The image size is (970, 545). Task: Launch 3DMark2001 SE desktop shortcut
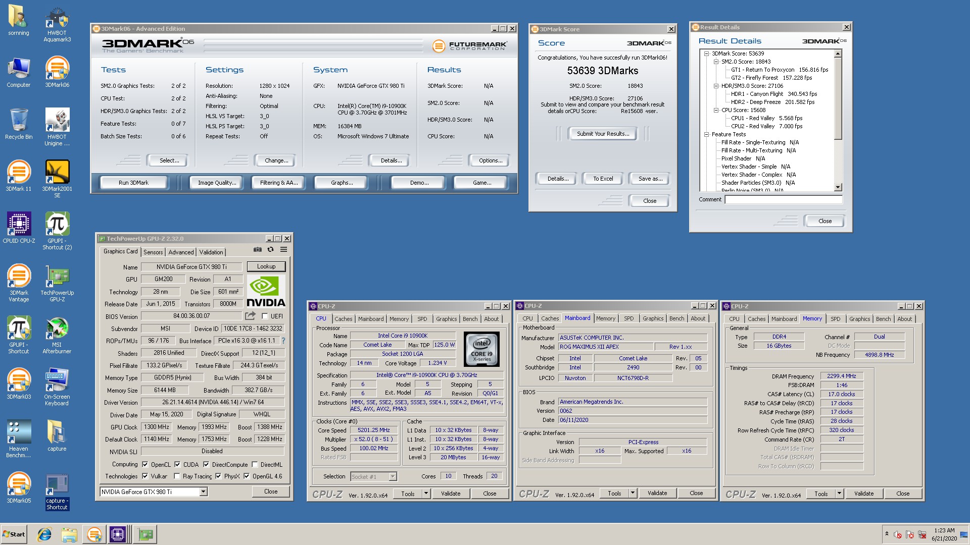57,179
